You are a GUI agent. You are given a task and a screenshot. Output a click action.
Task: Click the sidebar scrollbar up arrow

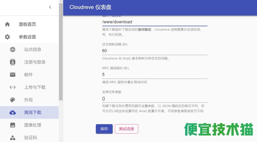[61, 1]
